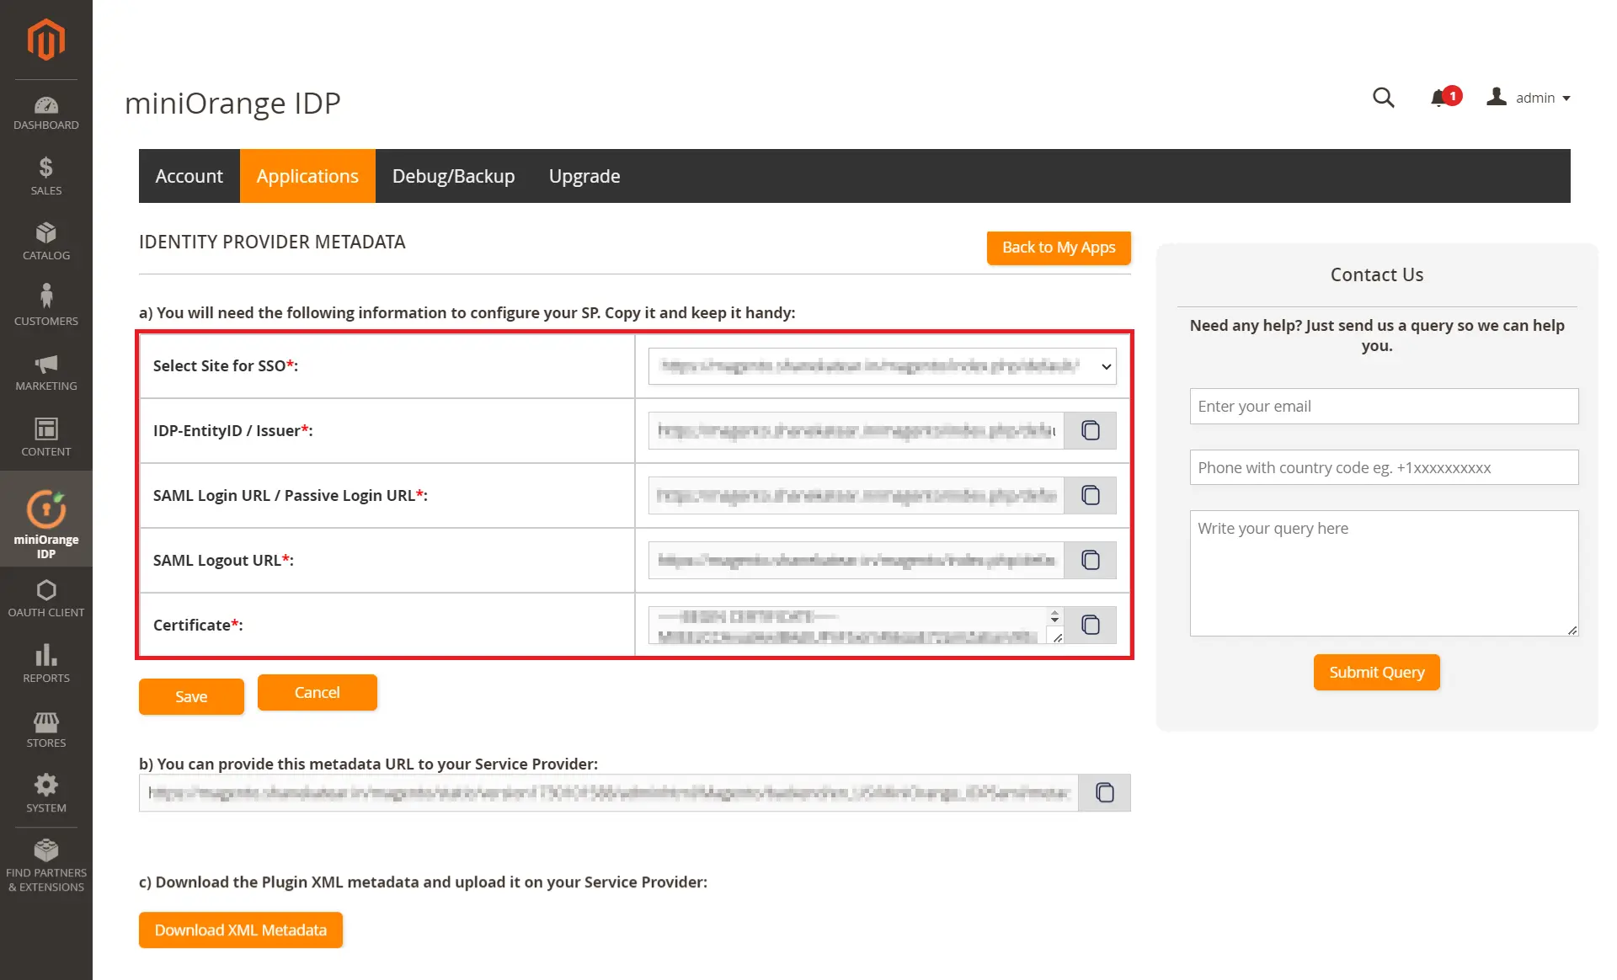The width and height of the screenshot is (1617, 980).
Task: Click the Contact Us heading
Action: pyautogui.click(x=1376, y=274)
